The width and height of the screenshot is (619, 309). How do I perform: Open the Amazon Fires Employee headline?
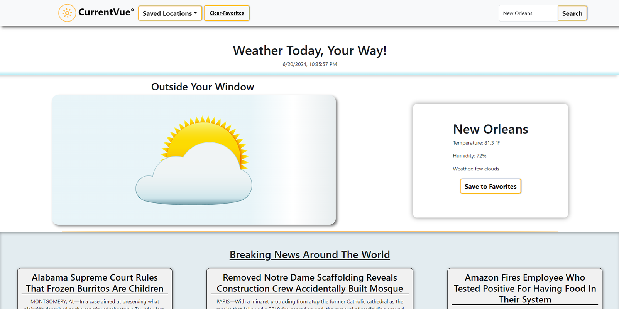524,288
